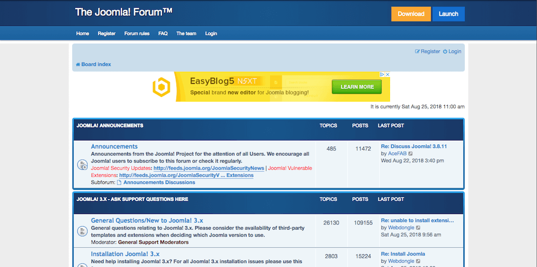537x267 pixels.
Task: Click the POSTS header in Joomla! 3.x block
Action: pyautogui.click(x=360, y=199)
